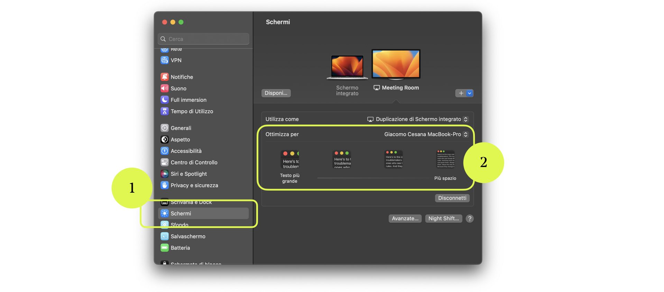Select the Testo più grande resolution option
Screen dimensions: 664x292
[x=290, y=159]
